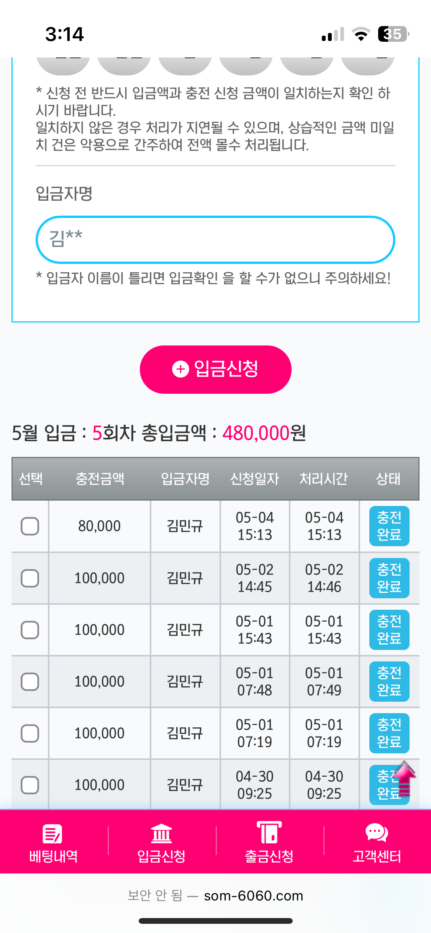Check the 80,000 deposit row checkbox
Screen dimensions: 431x933
(30, 526)
